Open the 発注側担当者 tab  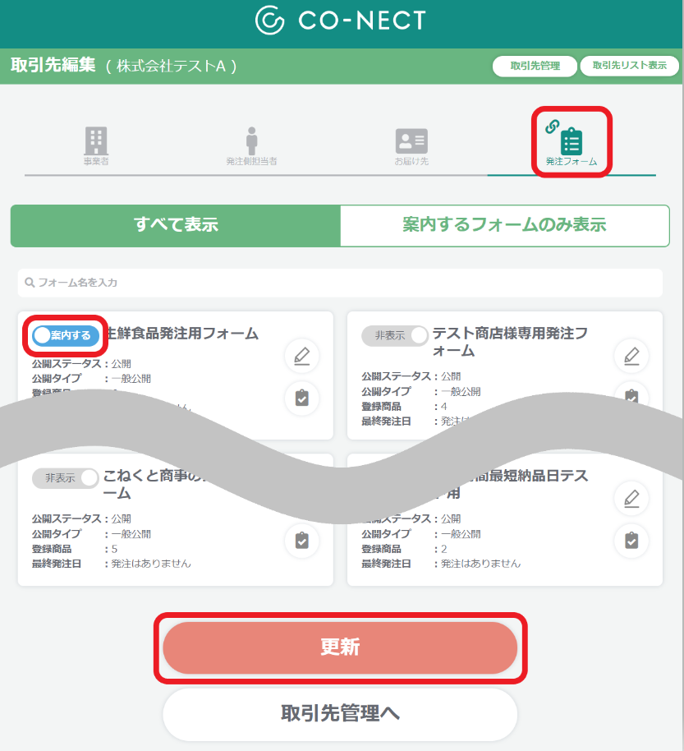pyautogui.click(x=252, y=146)
